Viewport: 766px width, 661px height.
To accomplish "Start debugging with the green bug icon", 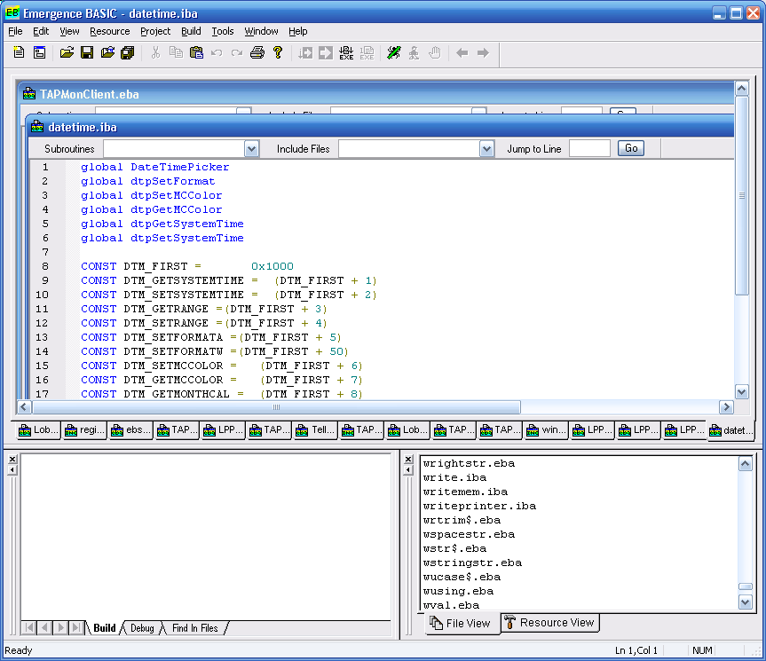I will click(394, 53).
